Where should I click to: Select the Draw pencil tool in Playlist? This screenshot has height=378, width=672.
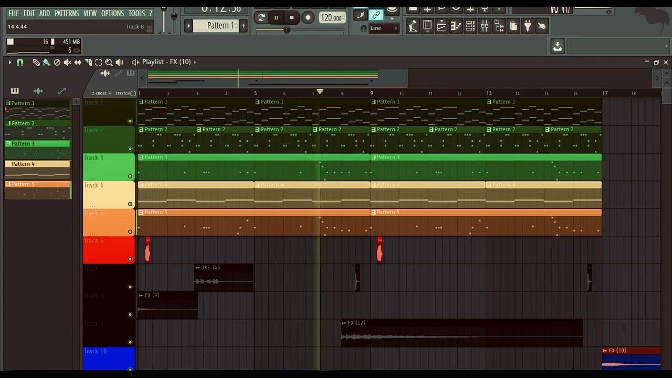36,62
